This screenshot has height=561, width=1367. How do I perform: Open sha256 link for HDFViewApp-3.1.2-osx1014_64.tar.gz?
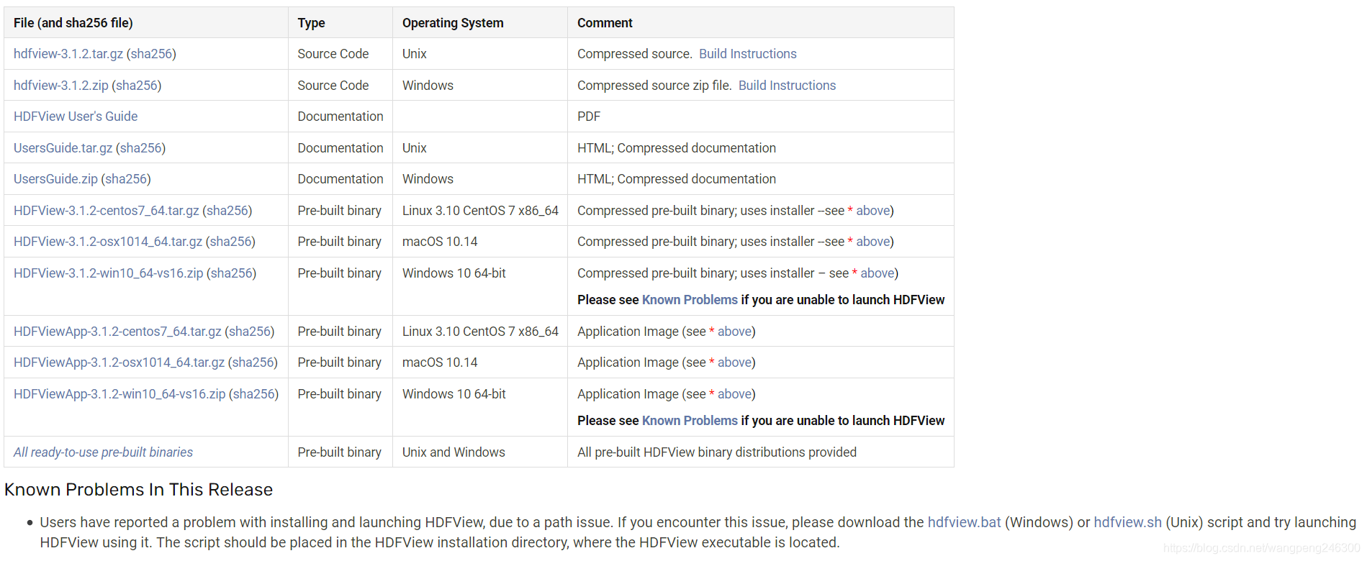[x=253, y=362]
